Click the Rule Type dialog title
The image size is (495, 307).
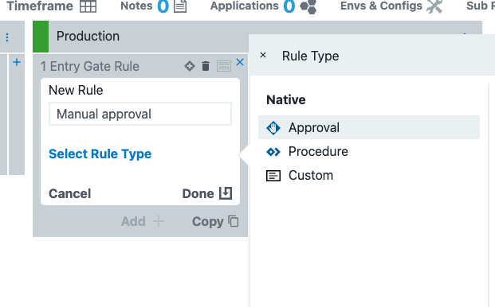(x=310, y=56)
